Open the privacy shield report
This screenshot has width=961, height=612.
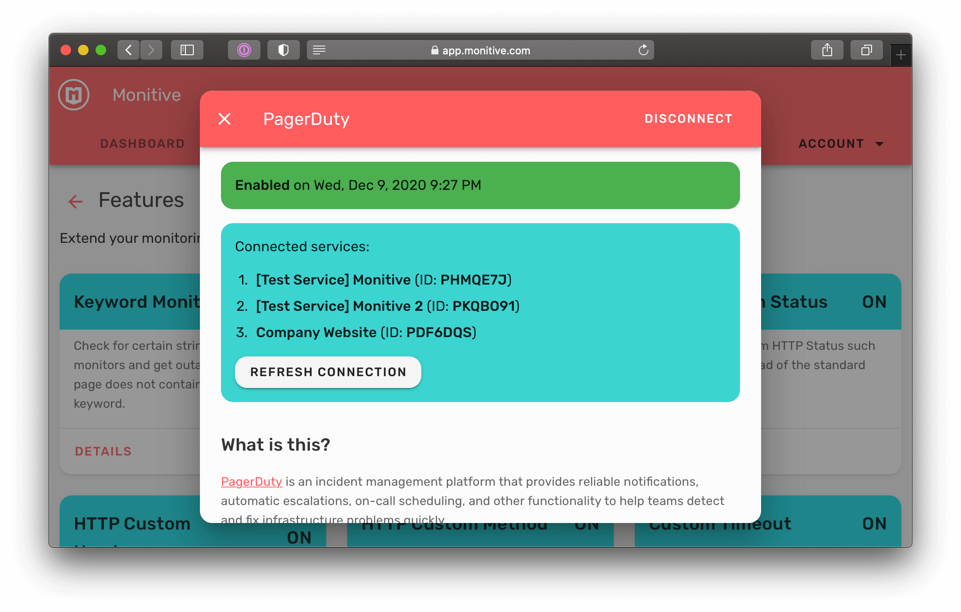coord(284,50)
